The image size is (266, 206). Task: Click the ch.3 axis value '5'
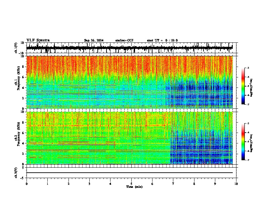(x=23, y=168)
